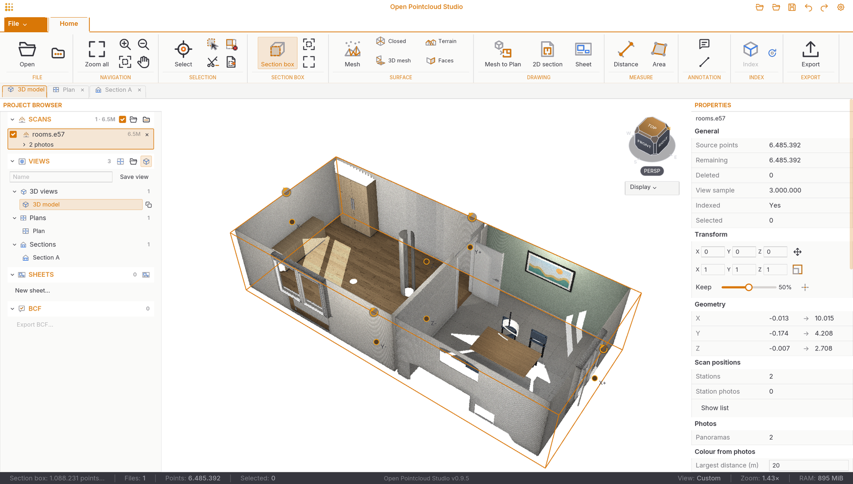Switch to the Home ribbon tab
This screenshot has height=484, width=853.
[x=69, y=24]
